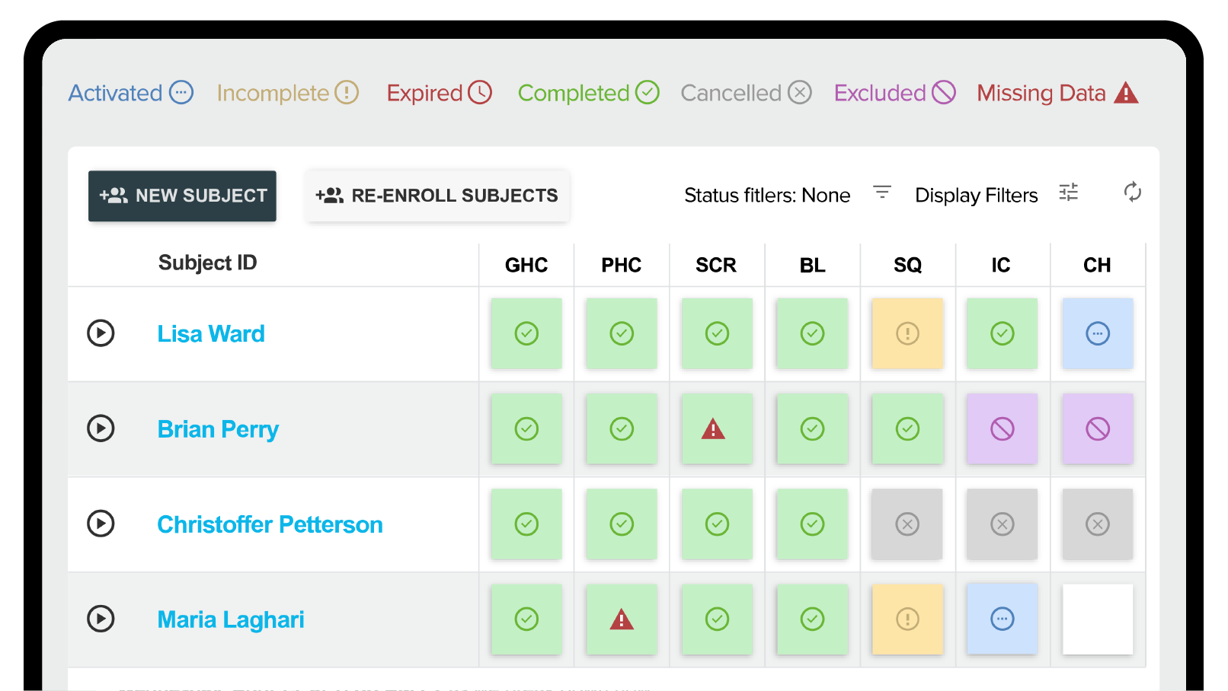Open the Status filters funnel icon
The image size is (1228, 691).
tap(882, 193)
